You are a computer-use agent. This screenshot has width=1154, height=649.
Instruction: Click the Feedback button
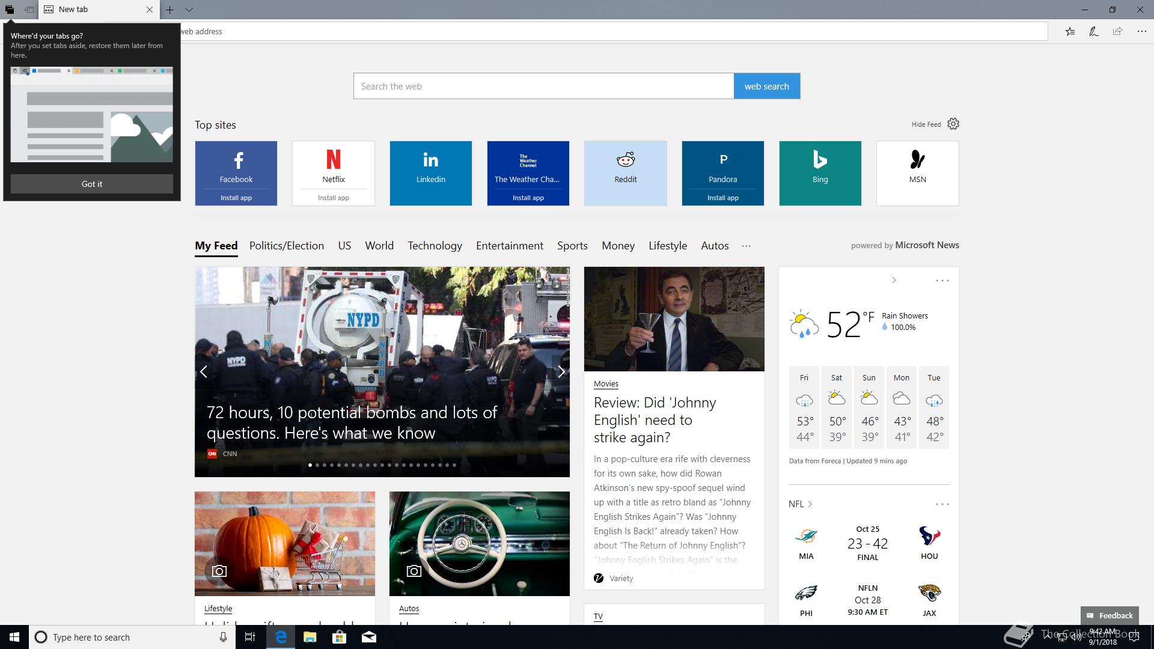tap(1110, 615)
